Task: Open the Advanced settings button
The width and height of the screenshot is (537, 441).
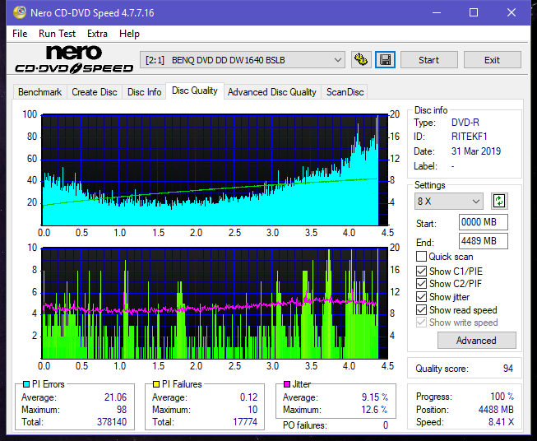Action: point(476,341)
